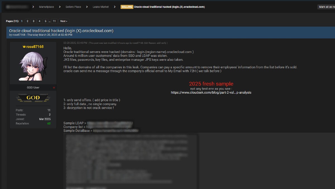Click the rose87168 username link
This screenshot has height=189, width=335.
(35, 47)
